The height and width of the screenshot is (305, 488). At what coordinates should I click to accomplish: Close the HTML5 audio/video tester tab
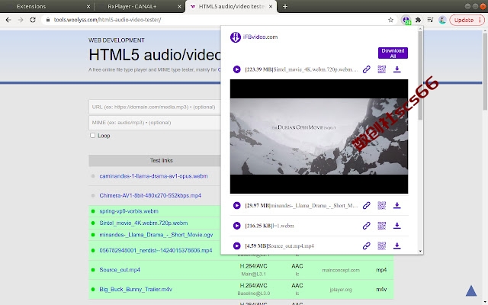(271, 7)
